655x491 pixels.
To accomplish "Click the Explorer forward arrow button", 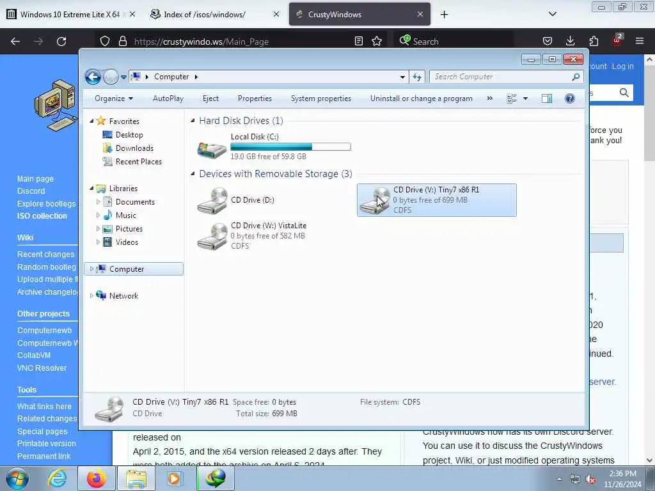I will click(111, 77).
